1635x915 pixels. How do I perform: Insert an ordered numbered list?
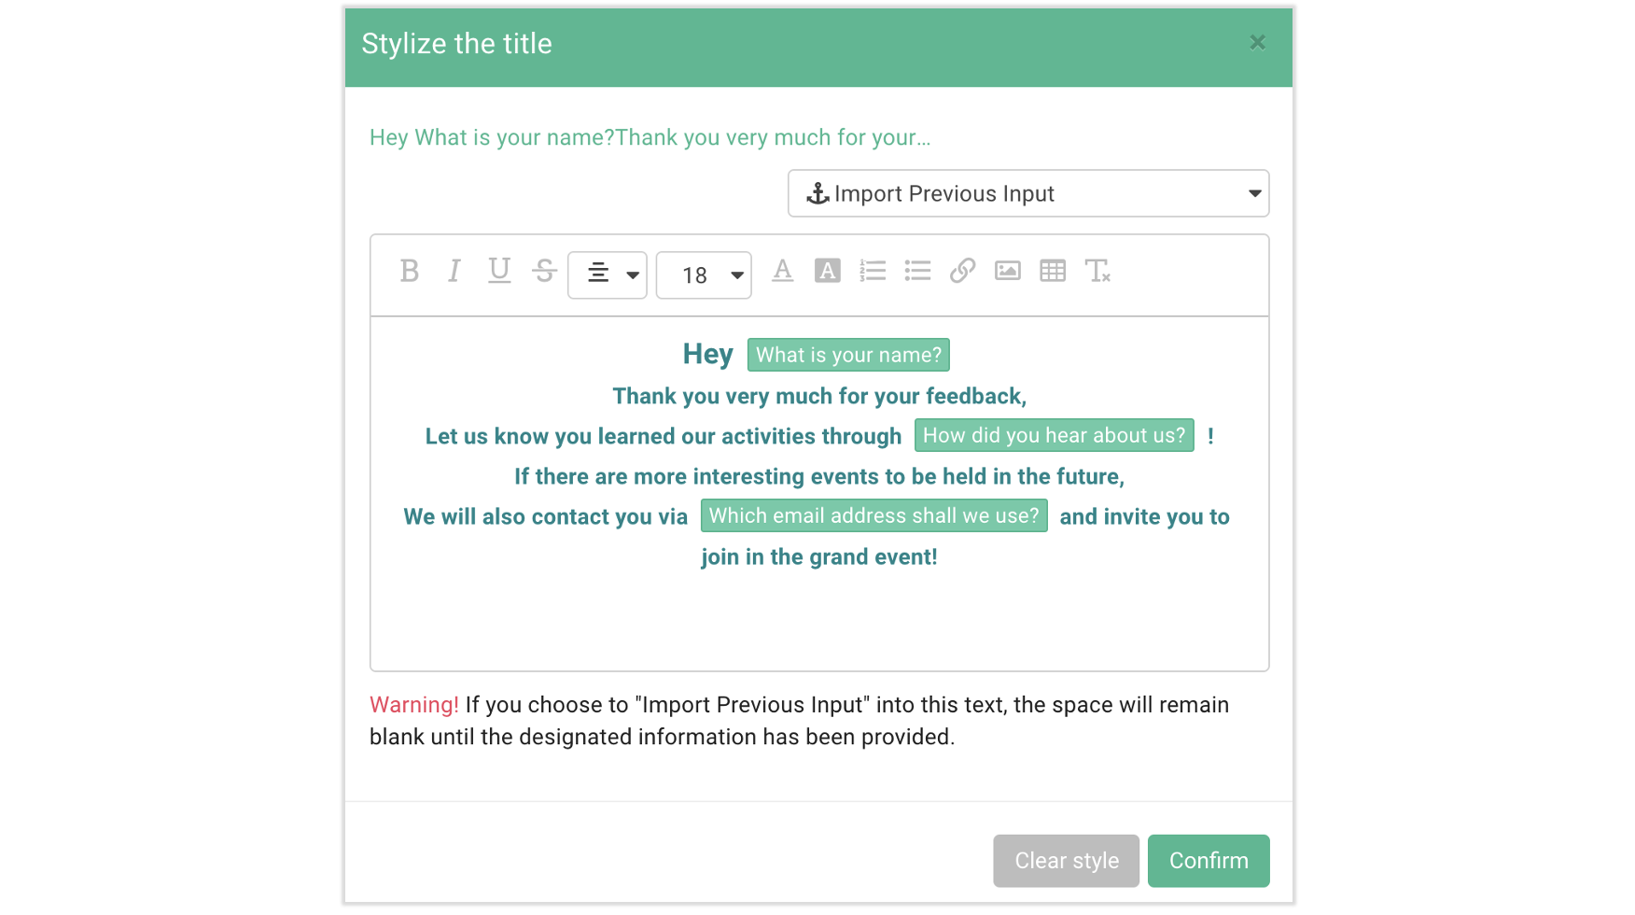tap(873, 271)
